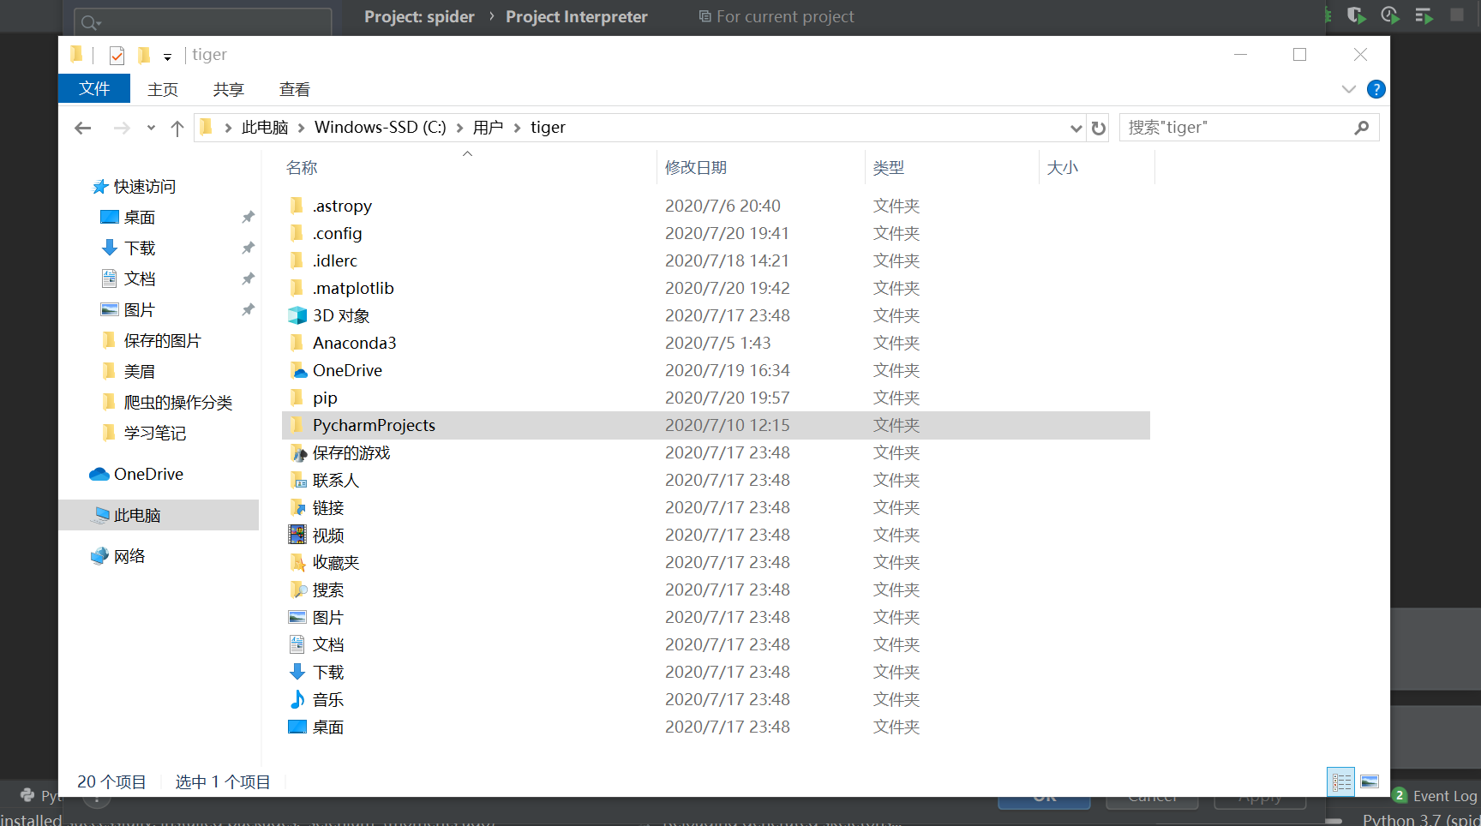
Task: Expand the ribbon with chevron
Action: click(x=1348, y=89)
